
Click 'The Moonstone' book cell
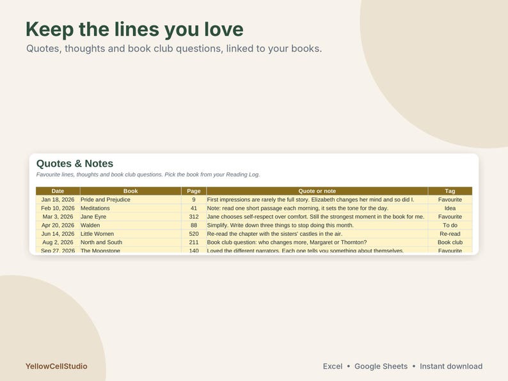(131, 250)
